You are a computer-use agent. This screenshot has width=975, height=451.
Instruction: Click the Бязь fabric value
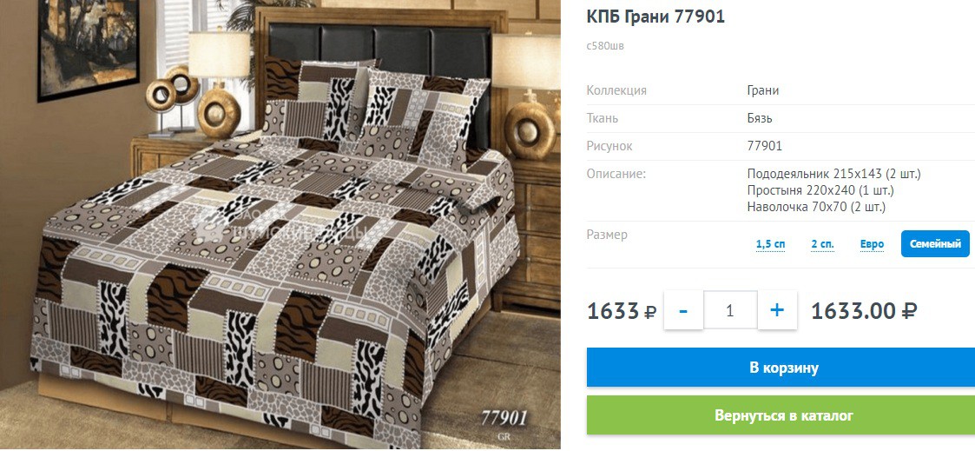coord(760,118)
